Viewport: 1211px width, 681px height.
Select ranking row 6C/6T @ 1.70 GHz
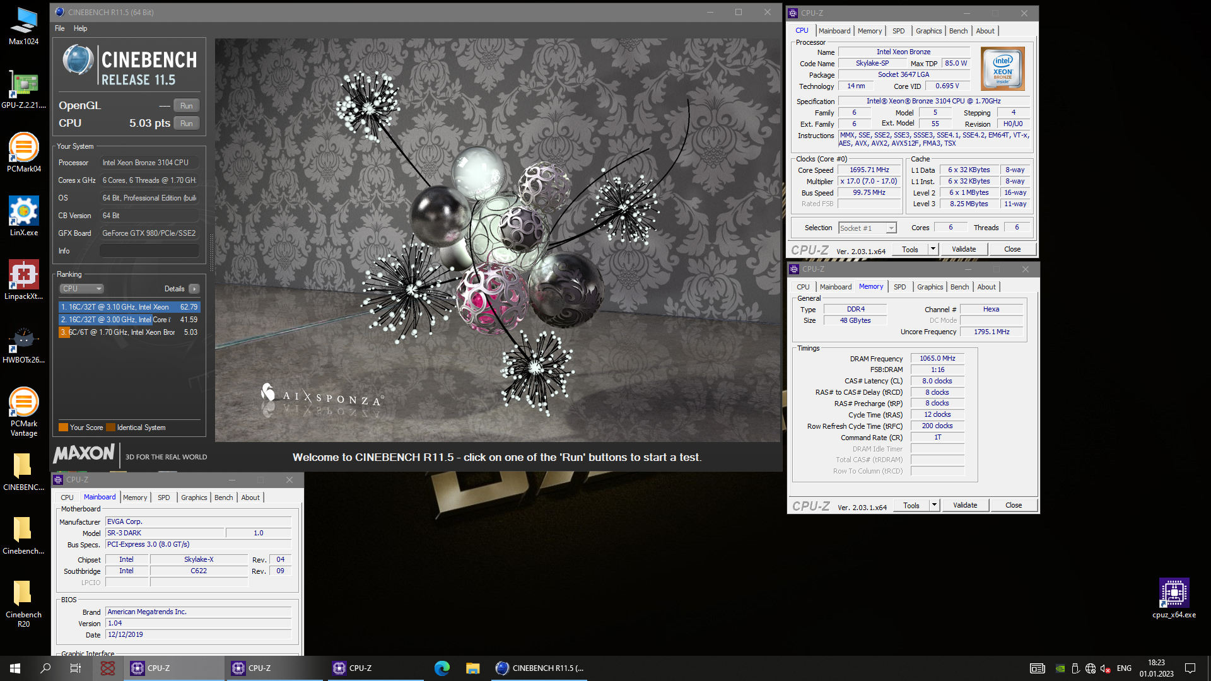(129, 332)
